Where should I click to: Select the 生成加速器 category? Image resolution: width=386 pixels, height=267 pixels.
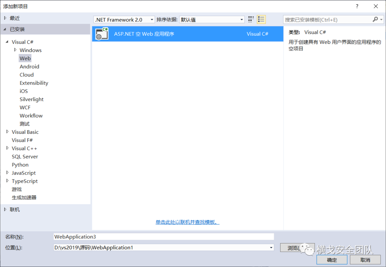[x=24, y=197]
